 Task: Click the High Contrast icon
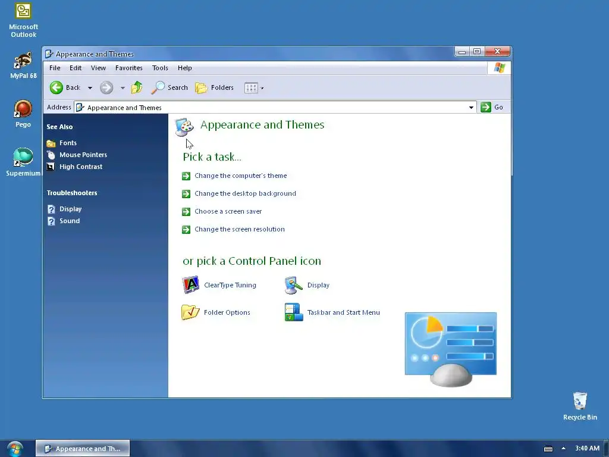tap(51, 167)
